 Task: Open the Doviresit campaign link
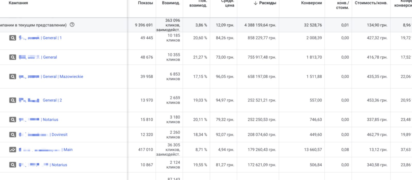coord(59,134)
